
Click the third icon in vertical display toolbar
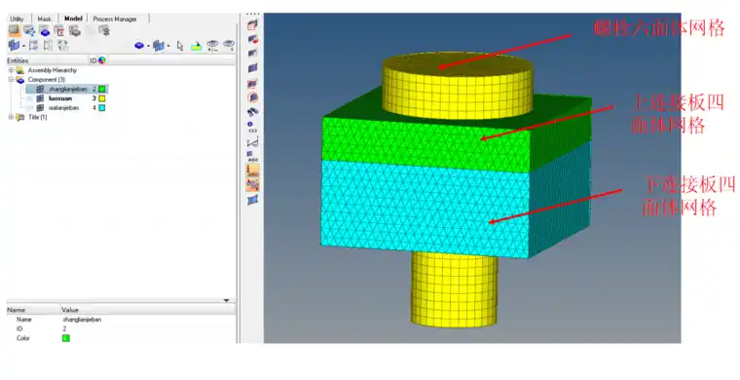(253, 53)
